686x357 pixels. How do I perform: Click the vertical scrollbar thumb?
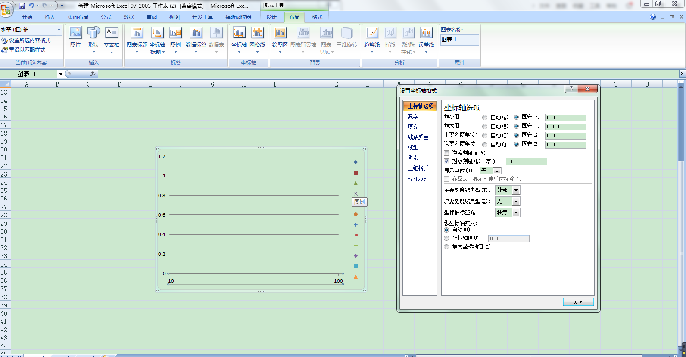[x=681, y=253]
